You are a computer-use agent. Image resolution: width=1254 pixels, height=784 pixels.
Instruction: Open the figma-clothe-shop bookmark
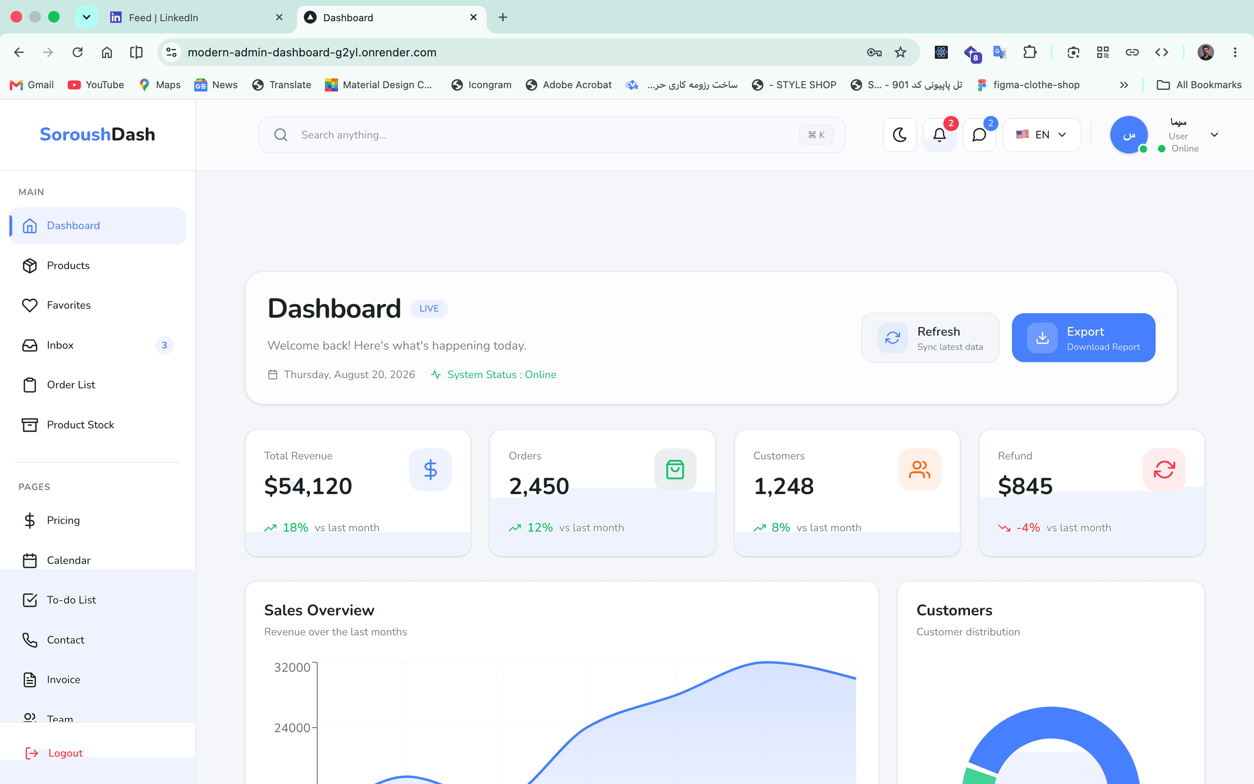click(x=1028, y=85)
